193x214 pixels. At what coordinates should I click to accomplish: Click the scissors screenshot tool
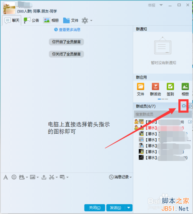pyautogui.click(x=52, y=177)
